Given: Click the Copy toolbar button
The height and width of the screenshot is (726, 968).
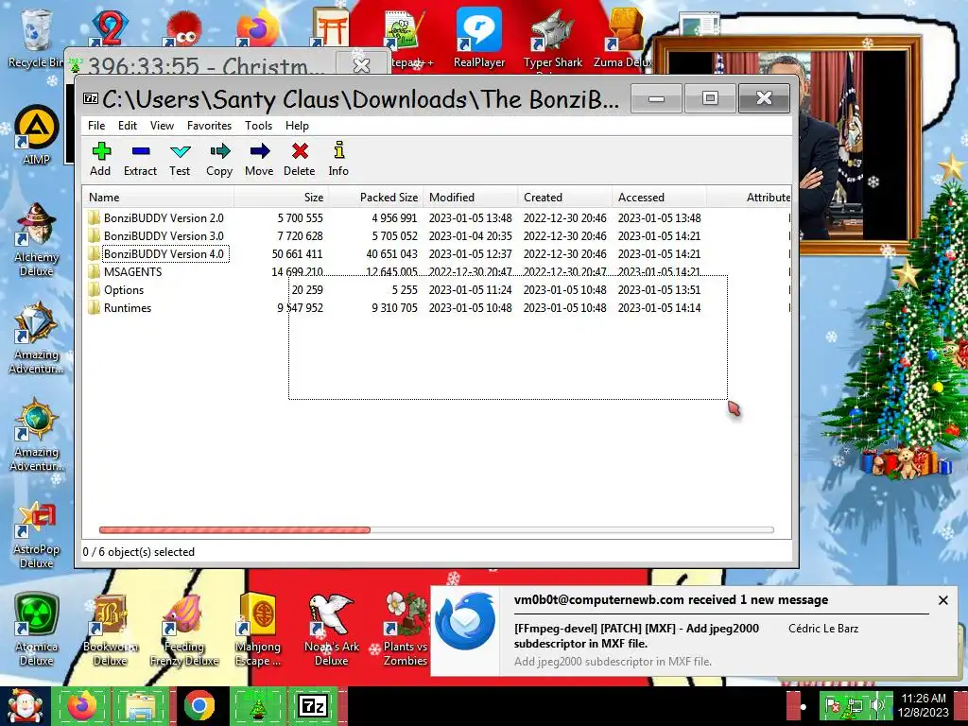Looking at the screenshot, I should (219, 159).
